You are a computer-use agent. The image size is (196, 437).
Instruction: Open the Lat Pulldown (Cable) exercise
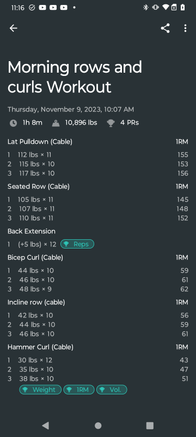click(x=40, y=141)
